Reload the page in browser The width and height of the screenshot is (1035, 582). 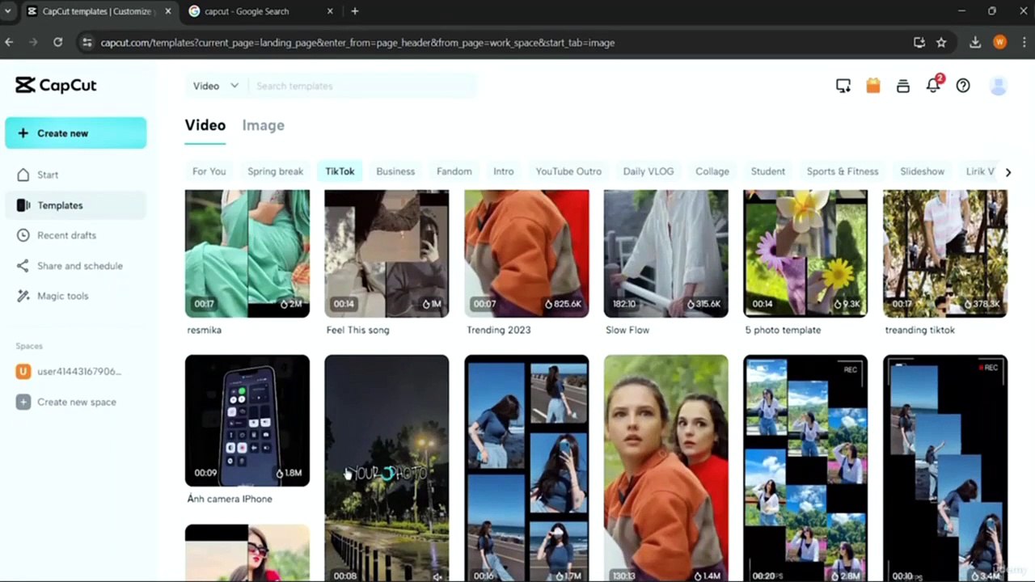click(x=58, y=43)
